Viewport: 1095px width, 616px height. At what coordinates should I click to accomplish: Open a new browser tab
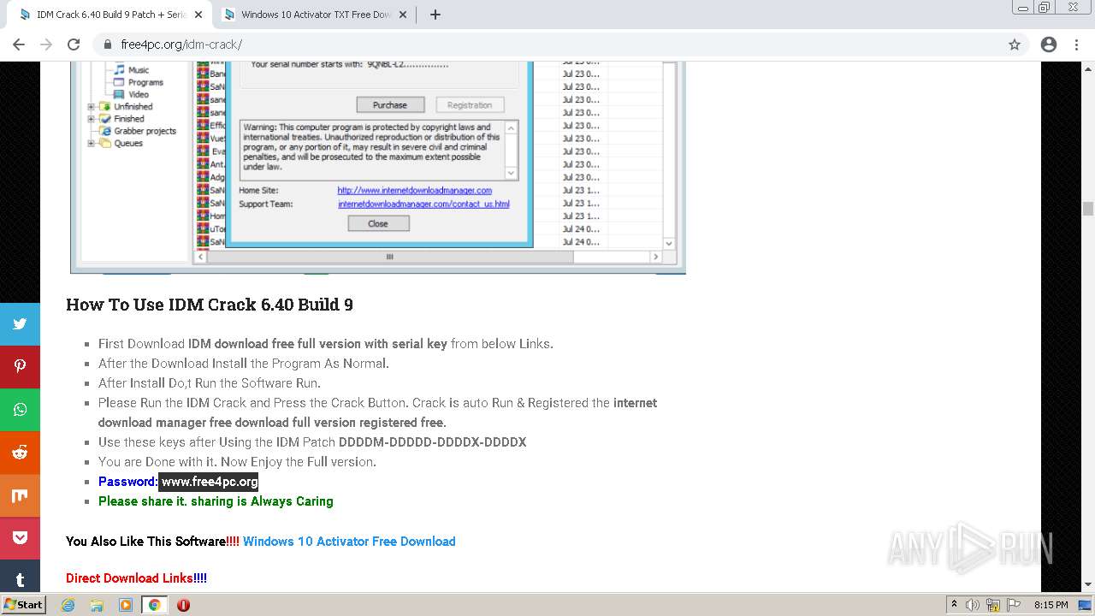pyautogui.click(x=435, y=15)
